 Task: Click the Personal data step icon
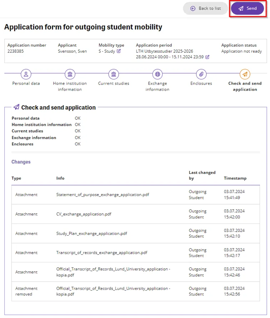(x=26, y=74)
